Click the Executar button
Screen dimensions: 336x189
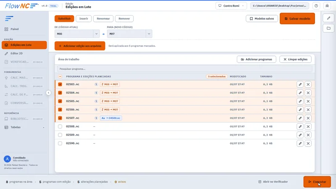(x=317, y=182)
